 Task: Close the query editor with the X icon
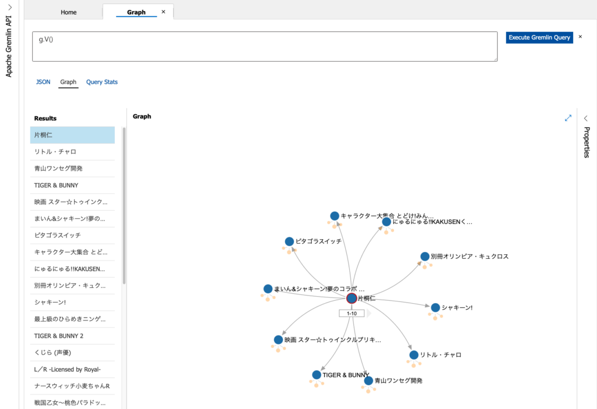(580, 37)
